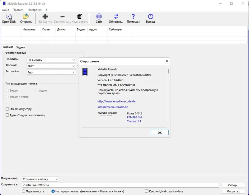Open the www.xmedia-recode.de link
The height and width of the screenshot is (195, 249).
(116, 101)
